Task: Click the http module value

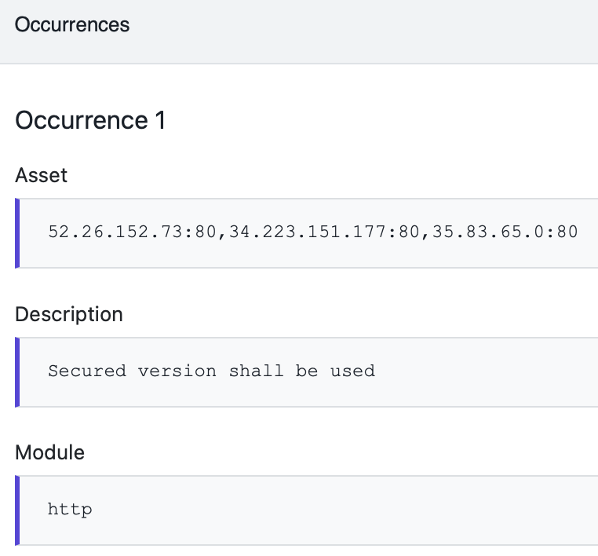Action: 70,510
